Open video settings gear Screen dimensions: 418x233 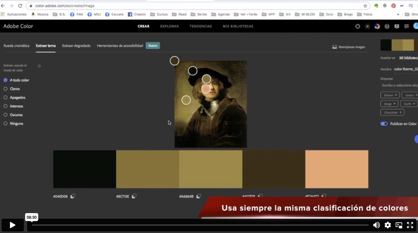[388, 225]
